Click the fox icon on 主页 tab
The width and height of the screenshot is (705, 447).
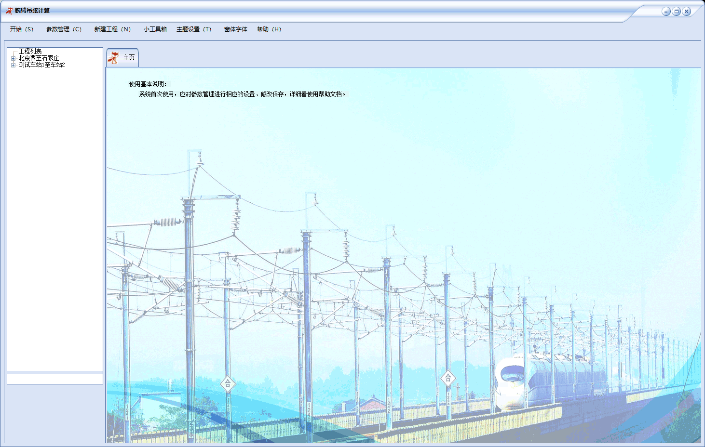coord(113,58)
